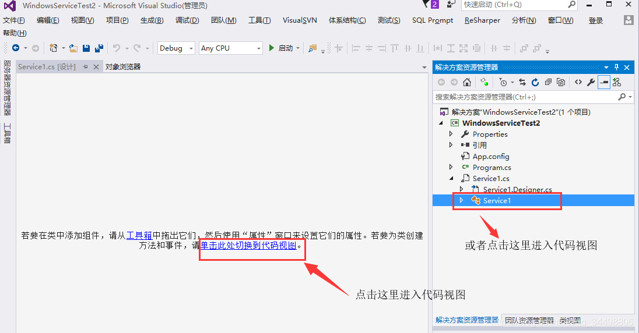Refresh the Solution Explorer tree

pos(535,82)
